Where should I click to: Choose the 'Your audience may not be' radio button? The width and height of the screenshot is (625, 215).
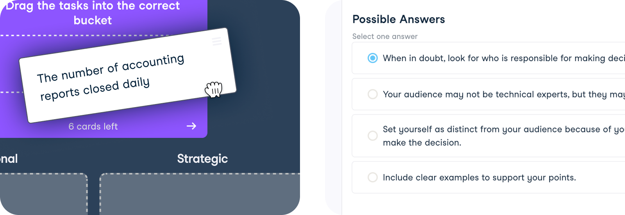click(x=373, y=94)
